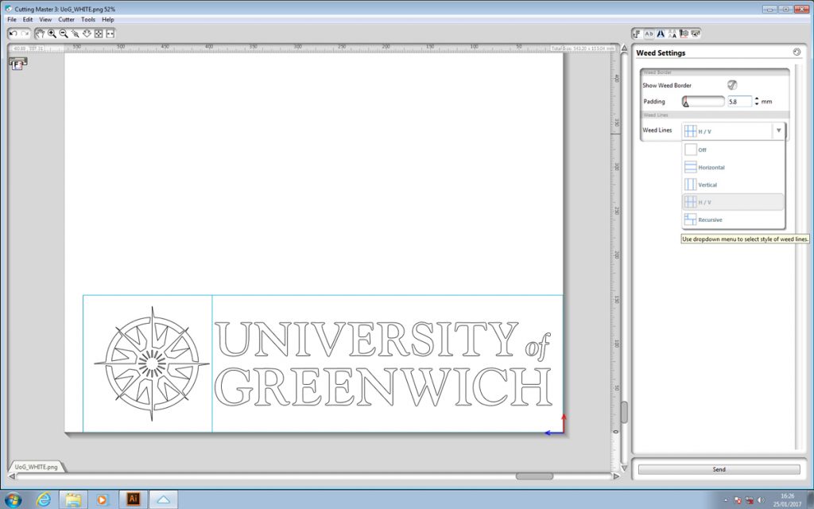Viewport: 814px width, 509px height.
Task: Toggle the Show Weed Border checkbox
Action: pos(731,85)
